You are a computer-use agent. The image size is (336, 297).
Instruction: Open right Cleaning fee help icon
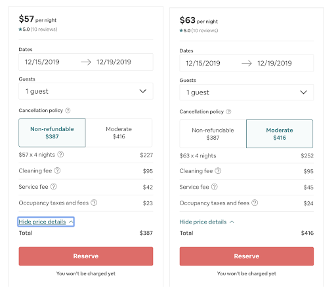pos(218,170)
